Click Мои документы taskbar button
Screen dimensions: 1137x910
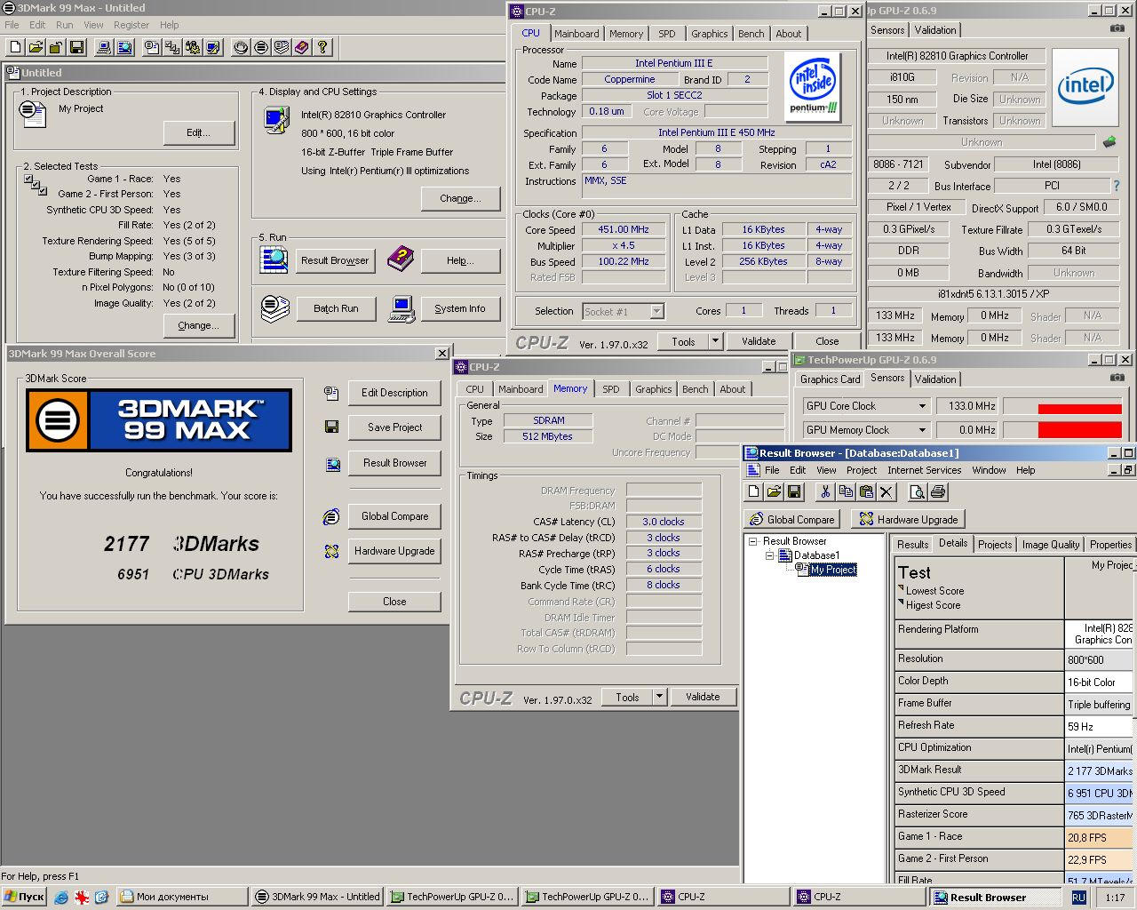(x=182, y=898)
